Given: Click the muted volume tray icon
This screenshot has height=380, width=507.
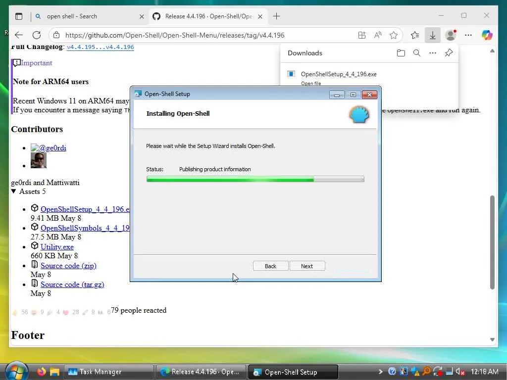Looking at the screenshot, I should pos(460,372).
